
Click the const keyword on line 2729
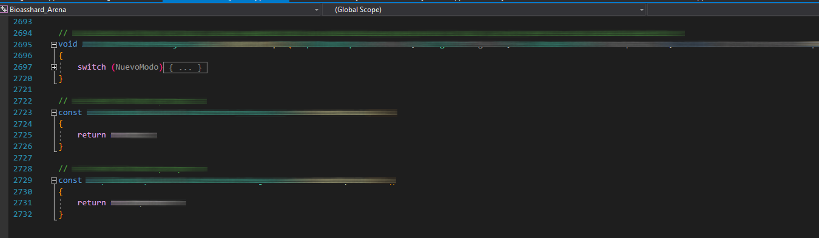[70, 180]
